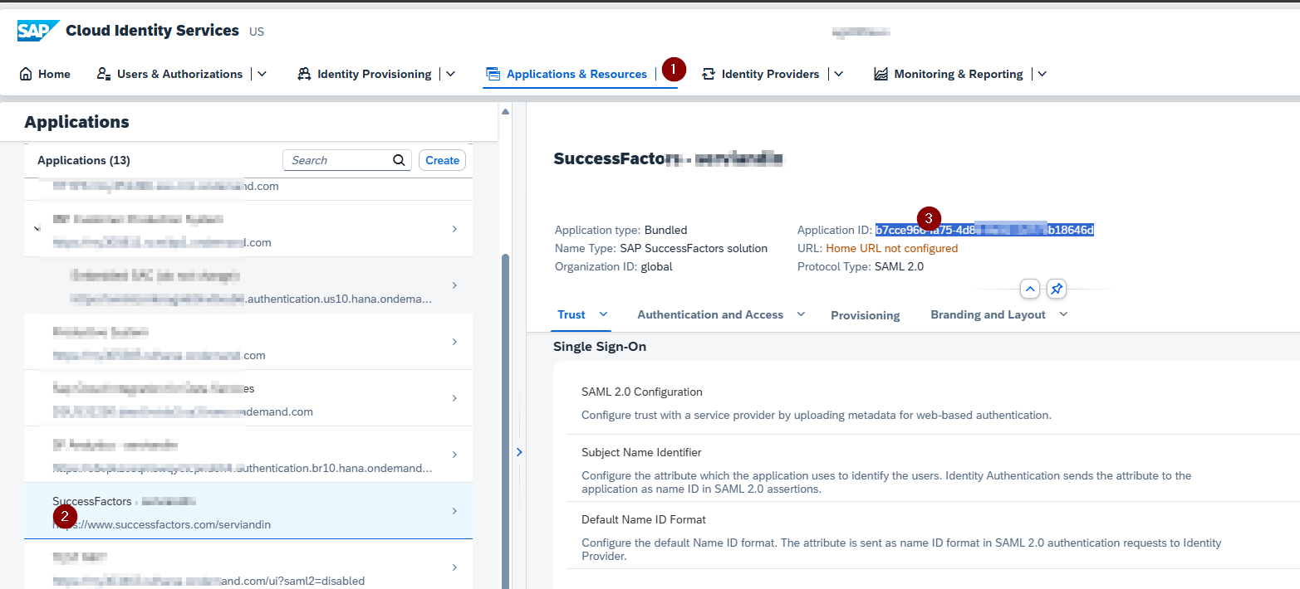
Task: Click the Home URL not configured link
Action: [x=892, y=248]
